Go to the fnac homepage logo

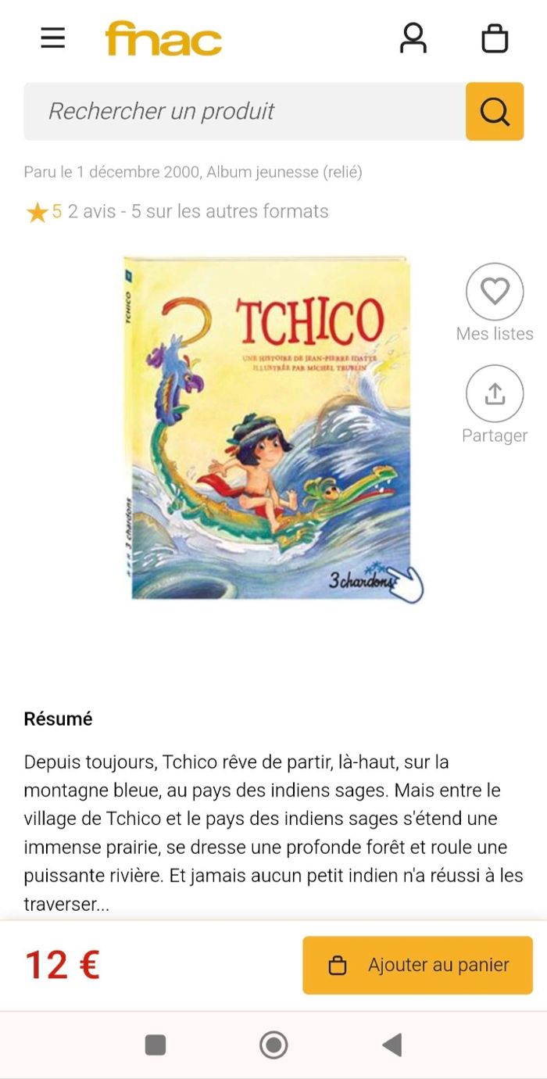(163, 38)
